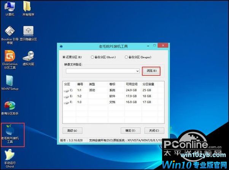The width and height of the screenshot is (229, 170).
Task: Select the 1:1 partition number cell
Action: [79, 90]
